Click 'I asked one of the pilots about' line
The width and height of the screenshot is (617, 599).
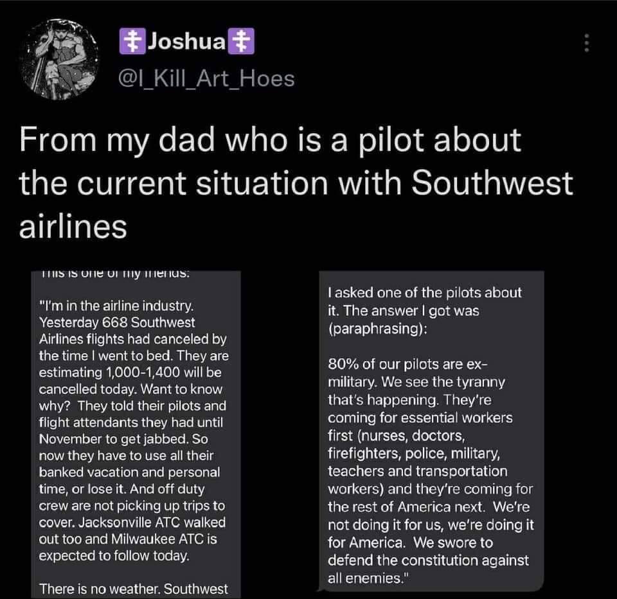click(x=424, y=293)
